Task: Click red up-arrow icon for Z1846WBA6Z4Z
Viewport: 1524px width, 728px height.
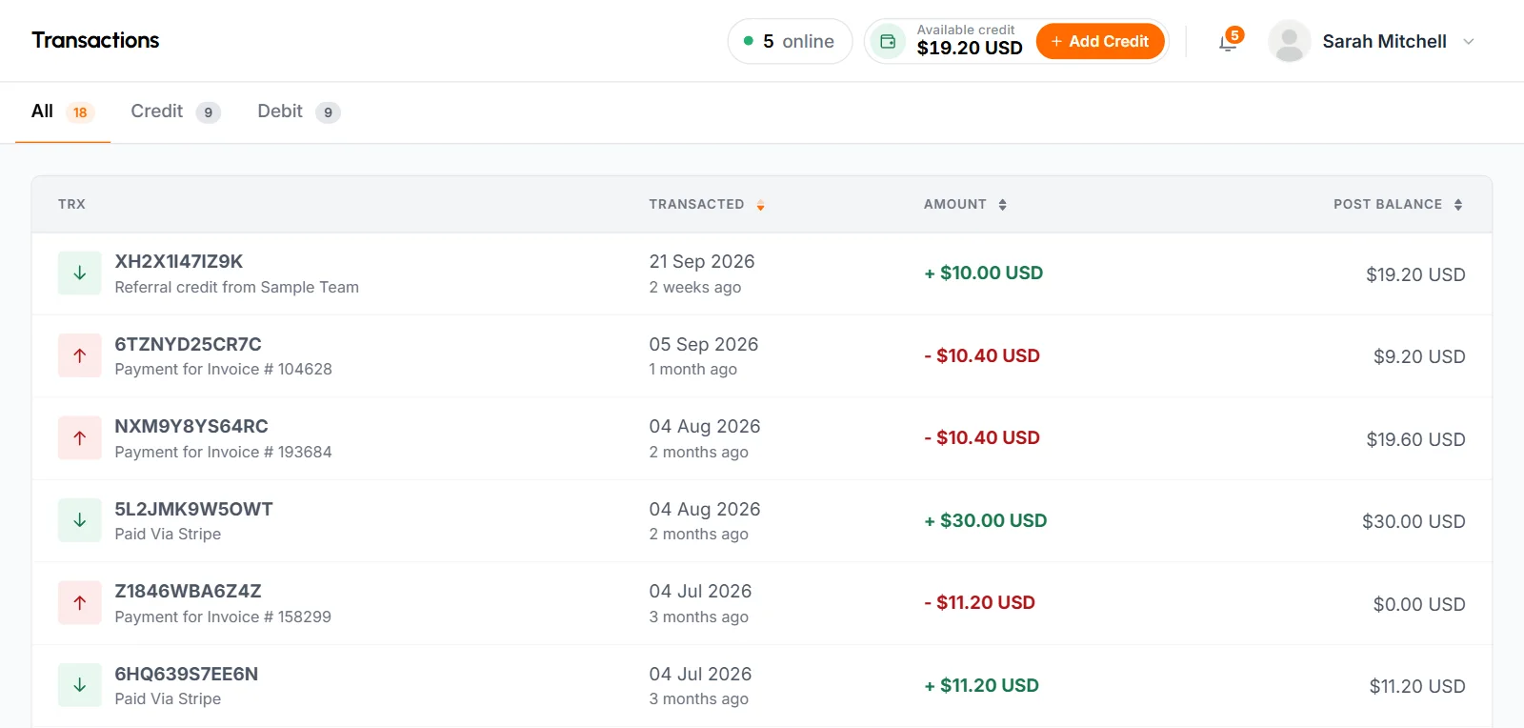Action: click(80, 603)
